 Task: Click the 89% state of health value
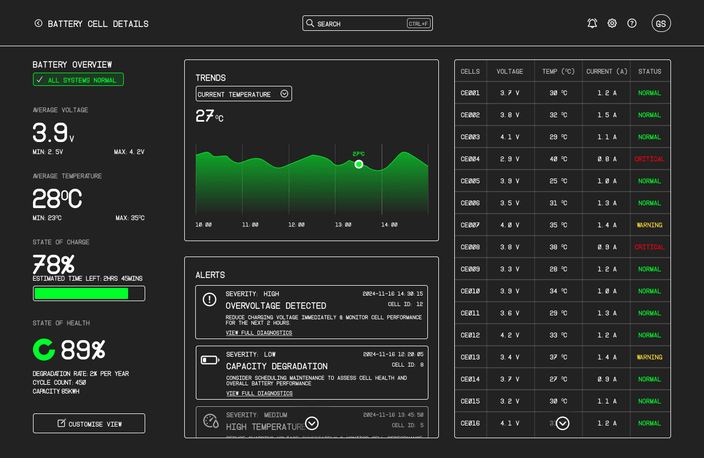click(x=83, y=350)
